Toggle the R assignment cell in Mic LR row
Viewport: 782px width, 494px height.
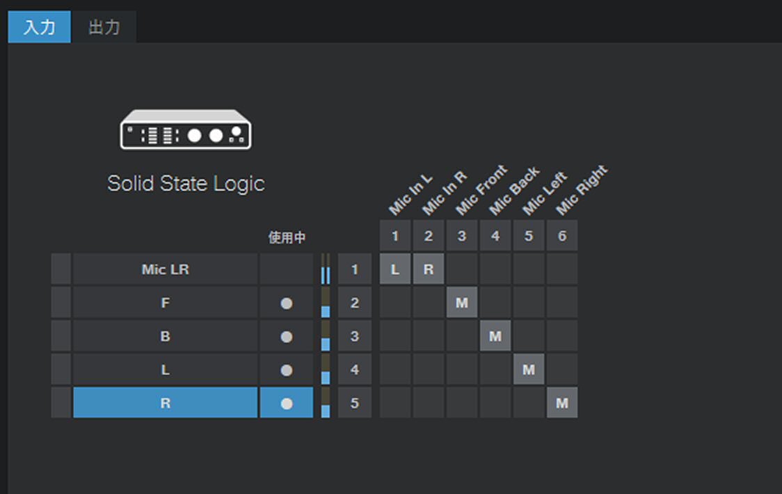[x=429, y=269]
